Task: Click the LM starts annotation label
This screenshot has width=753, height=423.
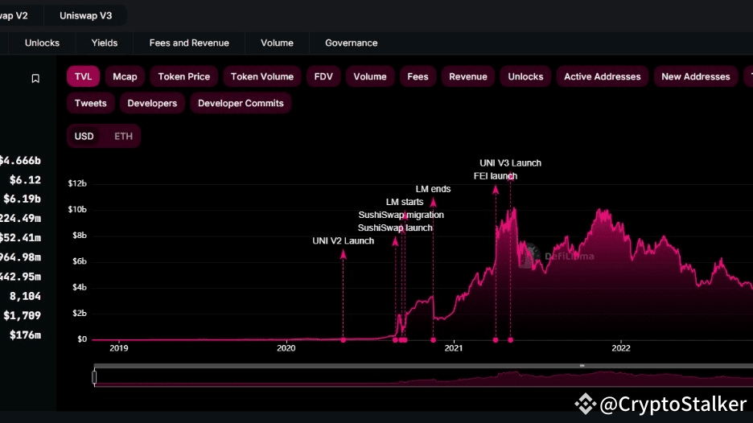Action: pos(405,202)
